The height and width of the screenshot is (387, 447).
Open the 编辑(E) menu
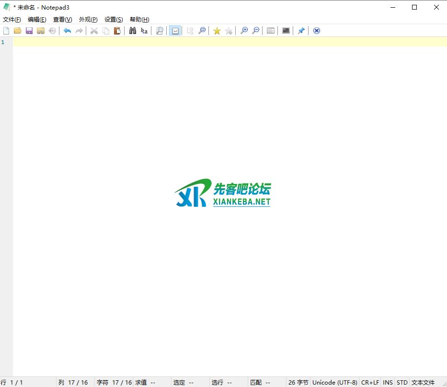[37, 19]
